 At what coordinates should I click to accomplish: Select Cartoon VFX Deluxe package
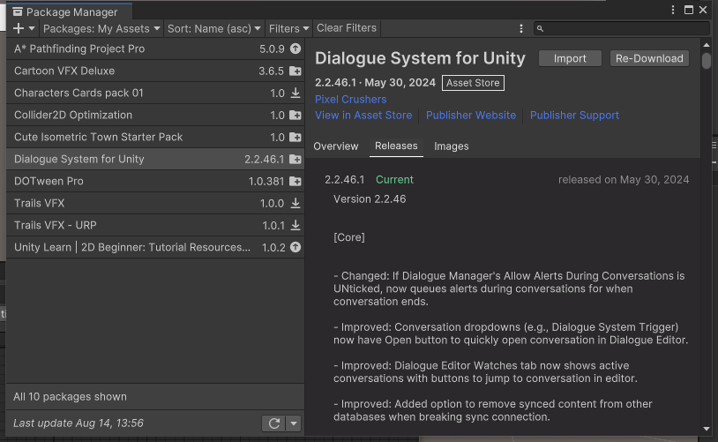(155, 71)
